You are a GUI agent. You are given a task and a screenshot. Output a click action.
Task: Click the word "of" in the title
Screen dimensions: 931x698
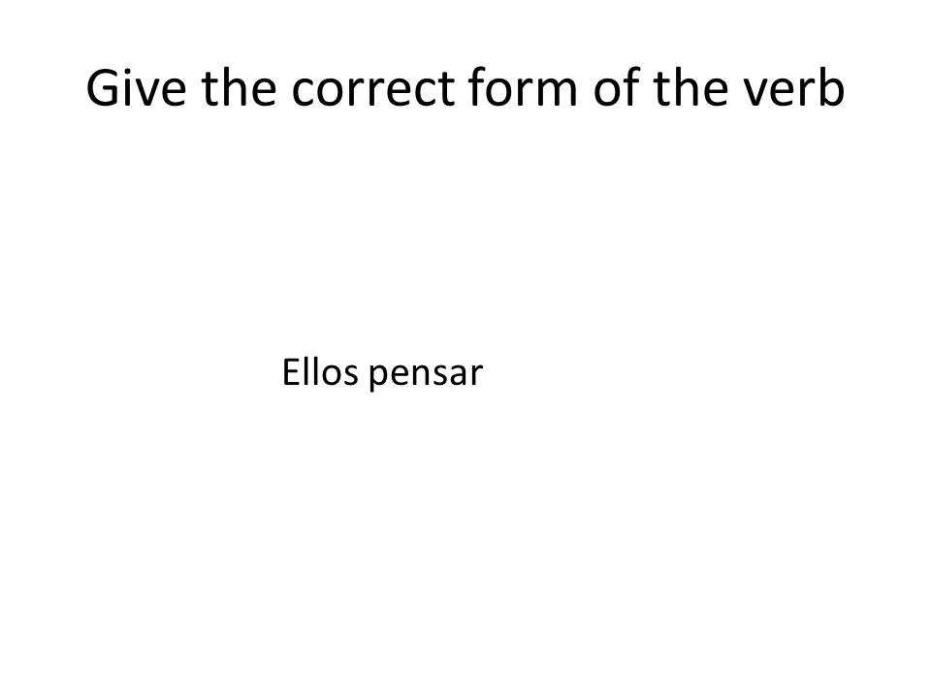617,86
